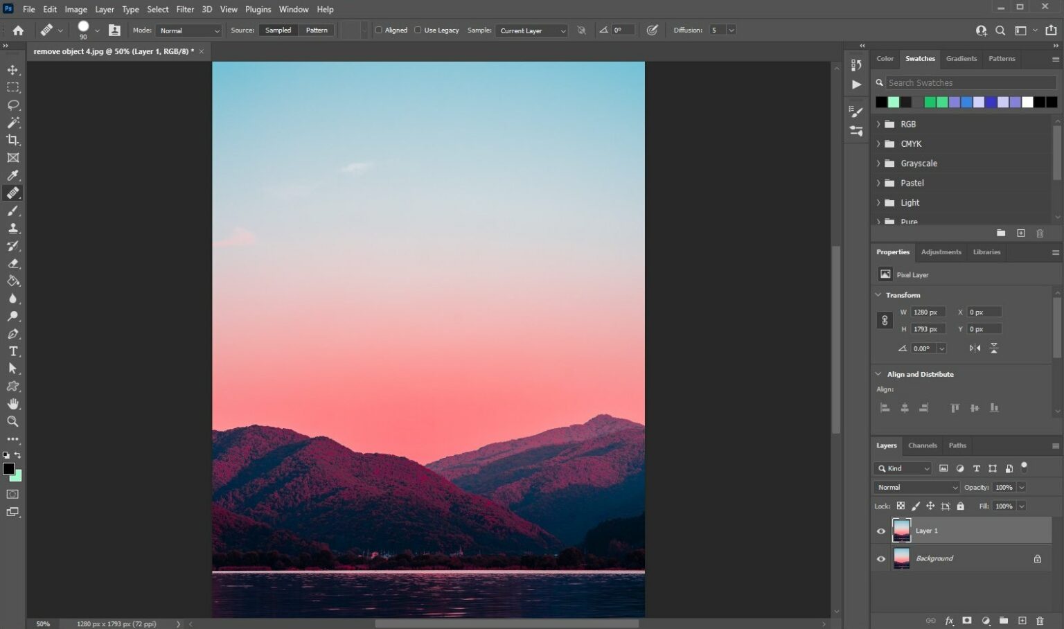Screen dimensions: 1064x629
Task: Select the Type tool
Action: pos(12,351)
